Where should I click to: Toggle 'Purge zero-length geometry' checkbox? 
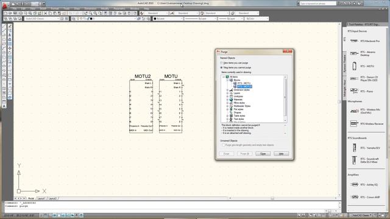[224, 145]
